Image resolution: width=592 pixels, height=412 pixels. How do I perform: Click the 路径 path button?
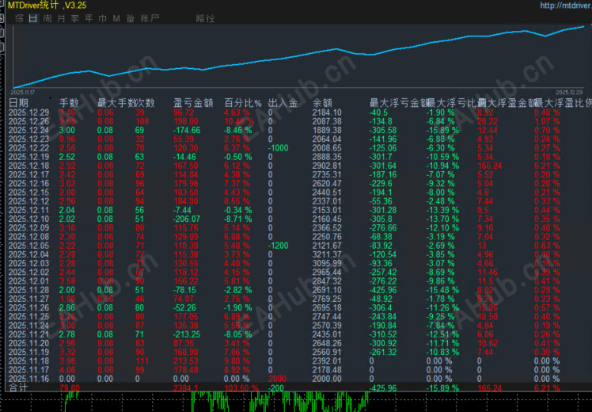[x=206, y=18]
